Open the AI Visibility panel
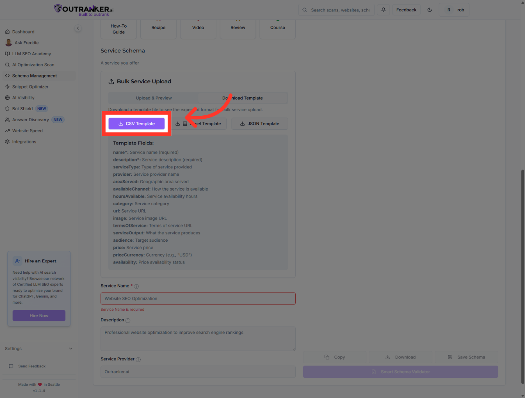Viewport: 525px width, 398px height. (24, 97)
